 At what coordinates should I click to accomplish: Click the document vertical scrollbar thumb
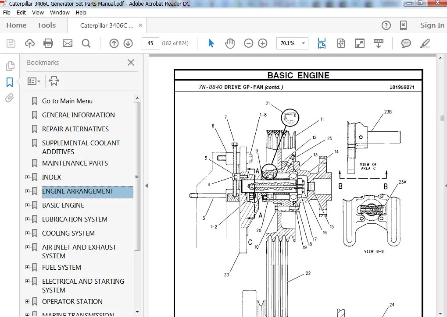click(440, 118)
